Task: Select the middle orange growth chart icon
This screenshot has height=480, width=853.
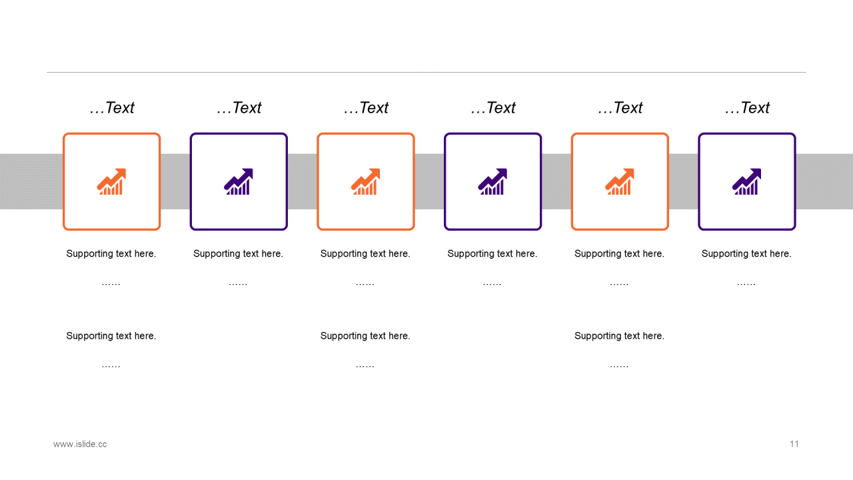Action: click(x=366, y=181)
